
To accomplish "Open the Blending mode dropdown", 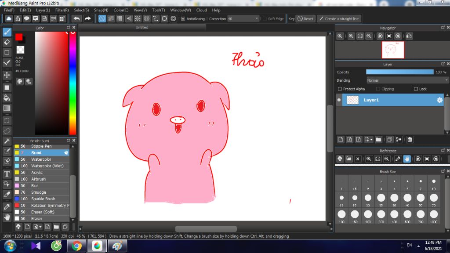I will [x=407, y=80].
